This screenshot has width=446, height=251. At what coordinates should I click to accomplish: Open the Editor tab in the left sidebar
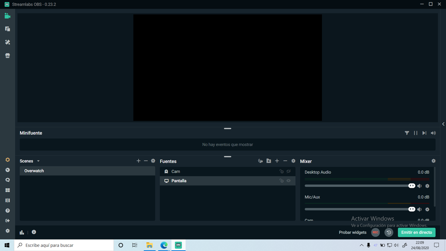(x=7, y=16)
